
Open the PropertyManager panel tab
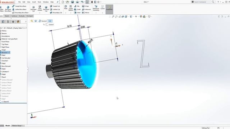(x=3, y=21)
